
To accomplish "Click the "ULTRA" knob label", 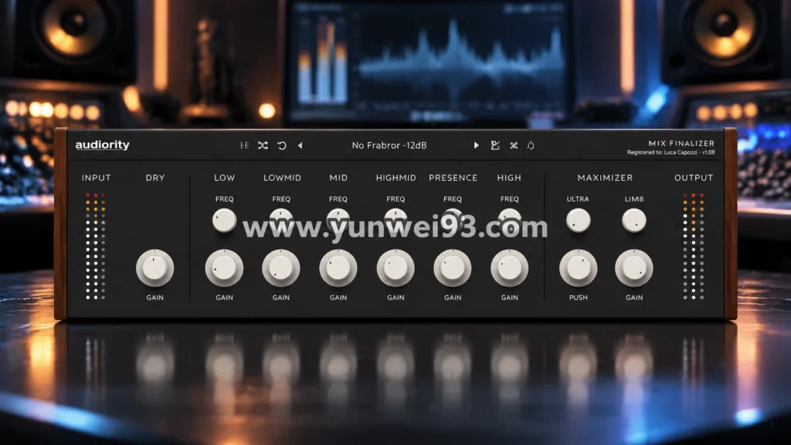I will tap(578, 199).
